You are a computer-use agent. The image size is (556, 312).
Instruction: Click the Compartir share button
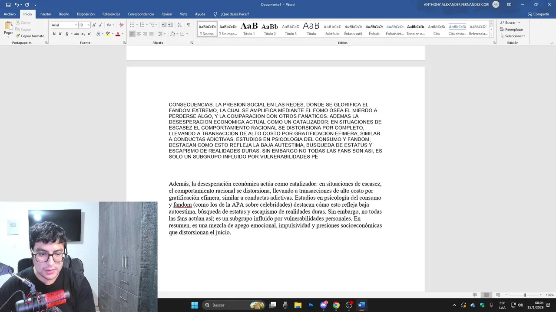click(539, 14)
